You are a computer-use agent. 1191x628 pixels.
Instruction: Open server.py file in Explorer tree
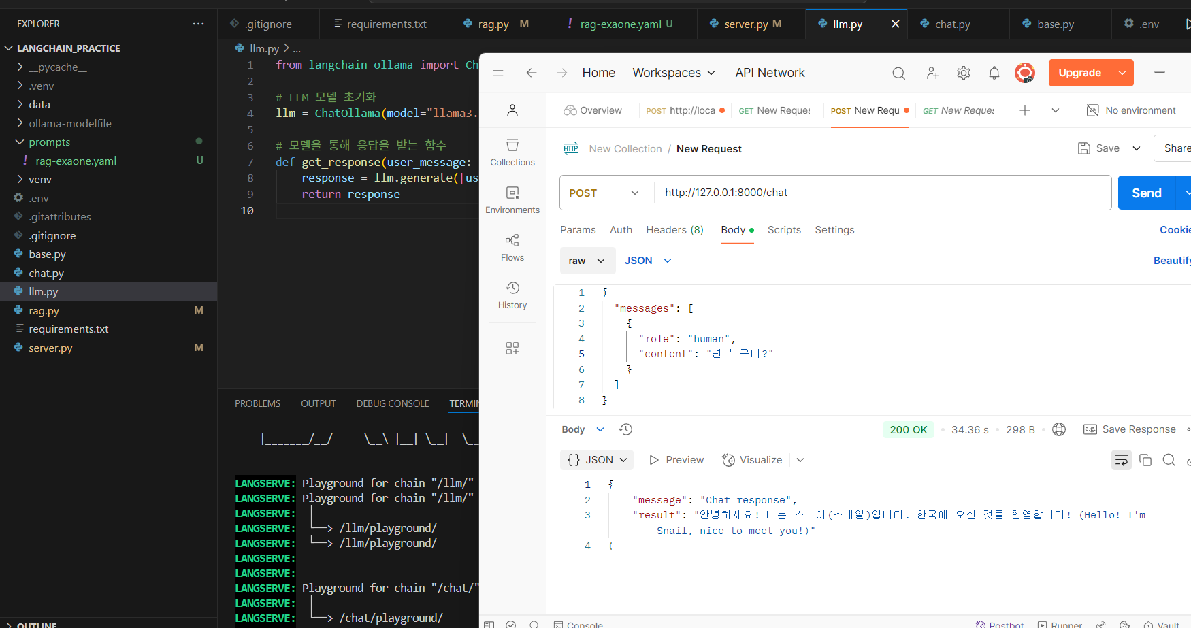tap(50, 348)
